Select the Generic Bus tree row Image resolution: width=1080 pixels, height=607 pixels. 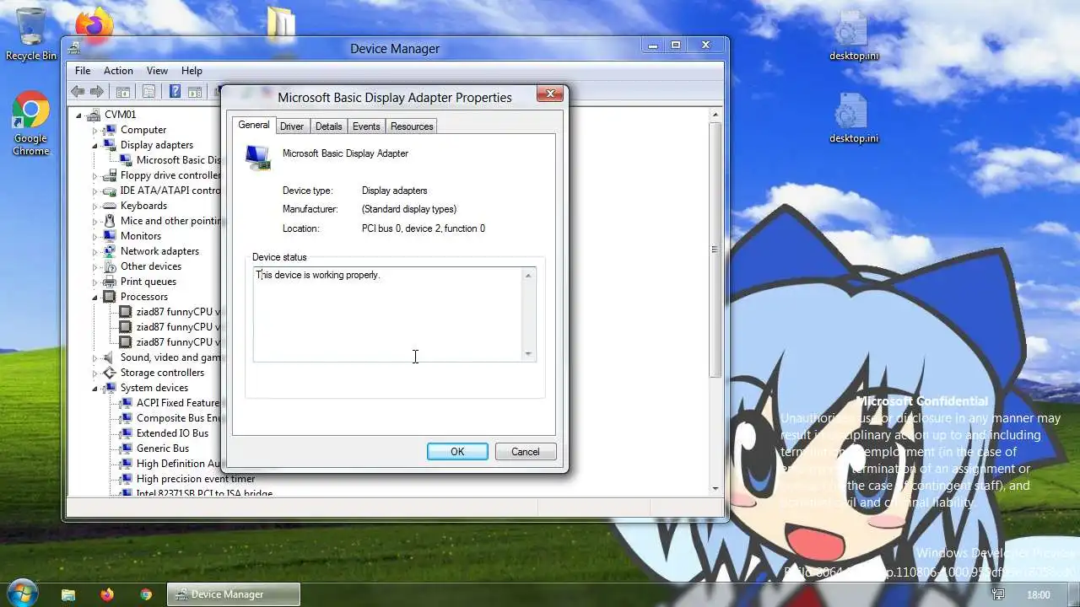[155, 449]
